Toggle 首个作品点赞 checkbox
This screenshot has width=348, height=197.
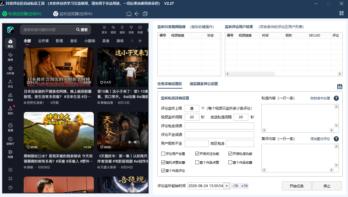[x=197, y=162]
